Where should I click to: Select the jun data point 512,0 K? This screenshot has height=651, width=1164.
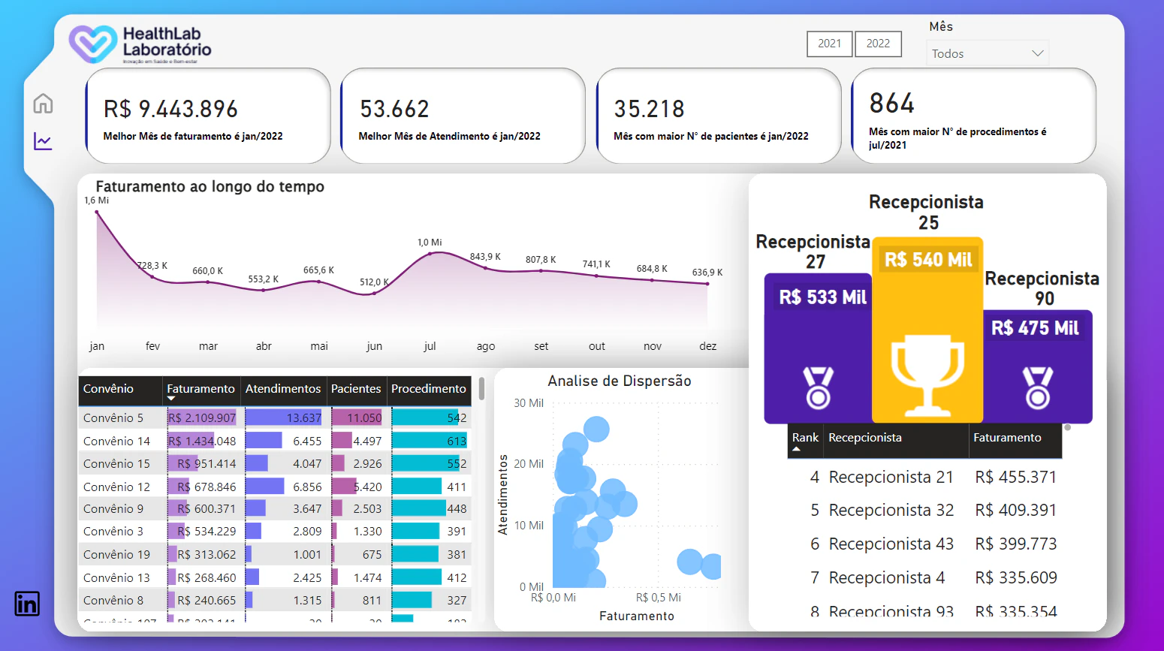click(x=374, y=294)
